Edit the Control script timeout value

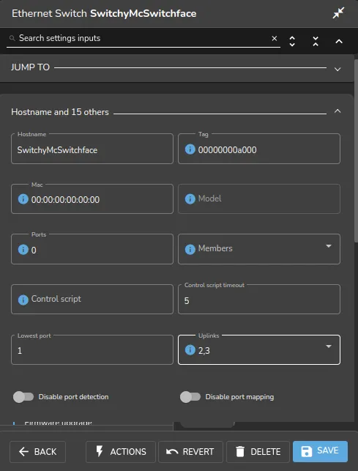click(x=259, y=299)
